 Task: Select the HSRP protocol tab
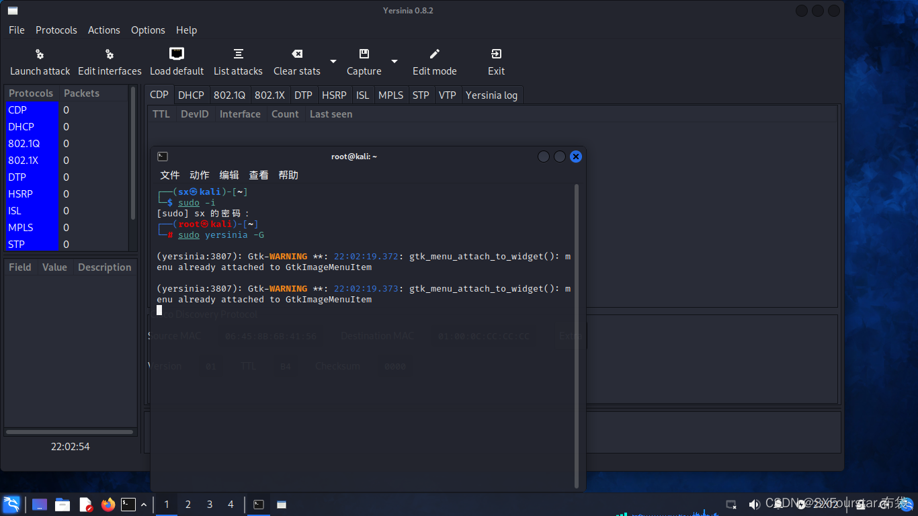334,95
